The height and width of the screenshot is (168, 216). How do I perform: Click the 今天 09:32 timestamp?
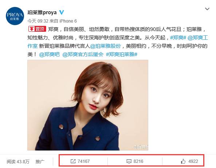[38, 21]
